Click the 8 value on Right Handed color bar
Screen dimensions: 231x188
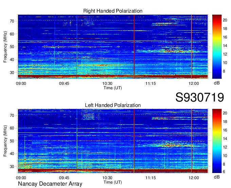[224, 71]
